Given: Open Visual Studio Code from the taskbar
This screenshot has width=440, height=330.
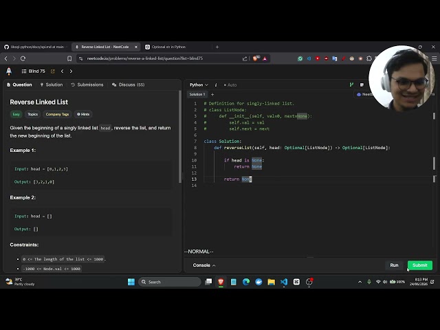Looking at the screenshot, I should pos(284,282).
